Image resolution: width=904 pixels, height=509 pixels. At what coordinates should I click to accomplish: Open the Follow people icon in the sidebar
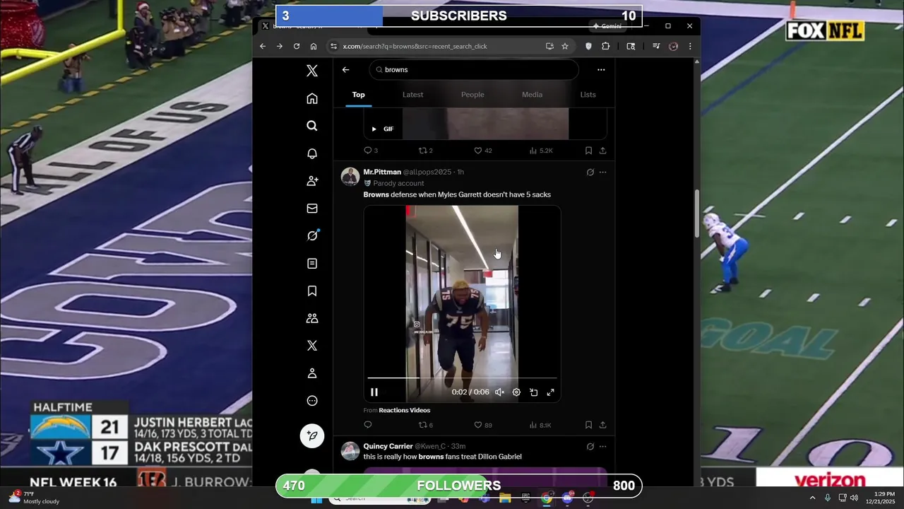point(312,181)
